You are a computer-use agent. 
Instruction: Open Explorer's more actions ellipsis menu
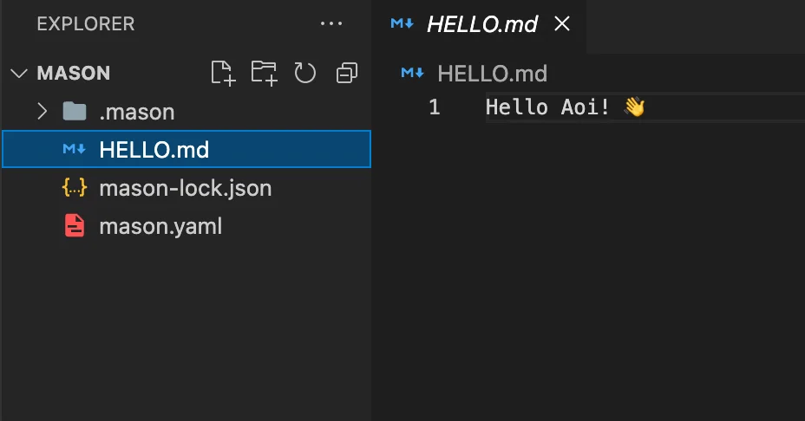pyautogui.click(x=331, y=24)
